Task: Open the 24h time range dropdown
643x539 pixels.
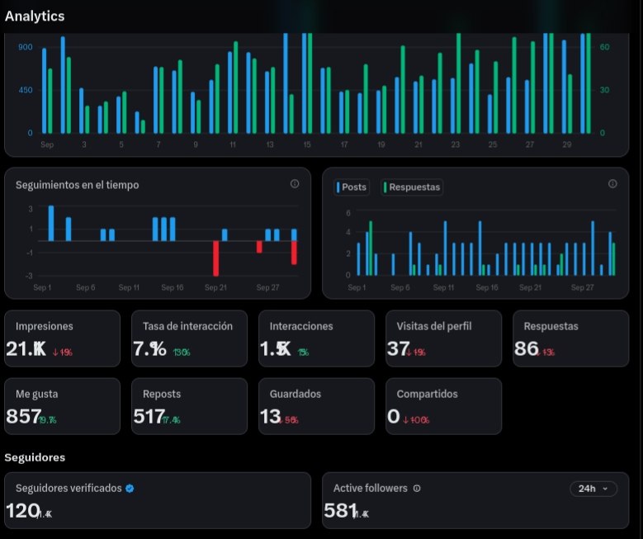Action: pos(593,489)
